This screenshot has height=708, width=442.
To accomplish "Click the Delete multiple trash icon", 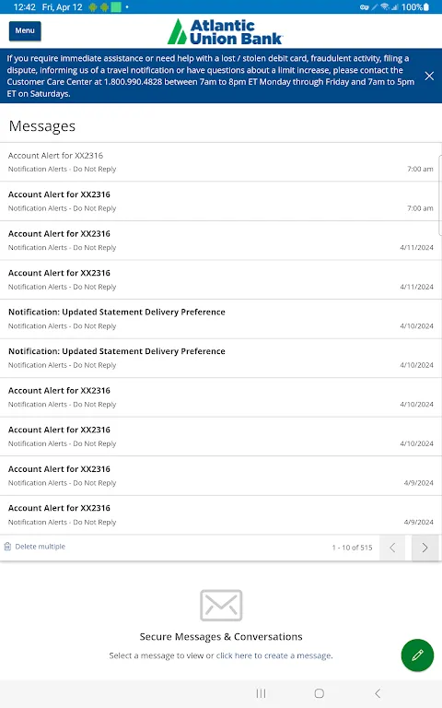I will (x=7, y=547).
